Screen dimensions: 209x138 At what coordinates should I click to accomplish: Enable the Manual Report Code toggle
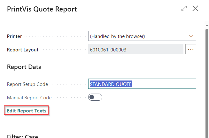coord(95,97)
